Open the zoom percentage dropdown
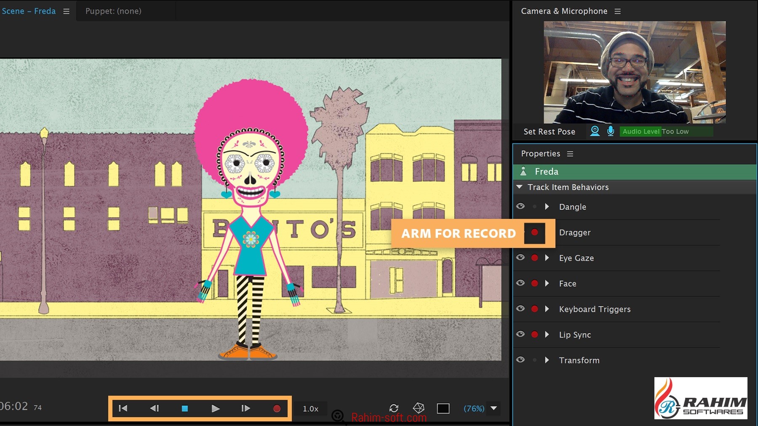 (494, 408)
